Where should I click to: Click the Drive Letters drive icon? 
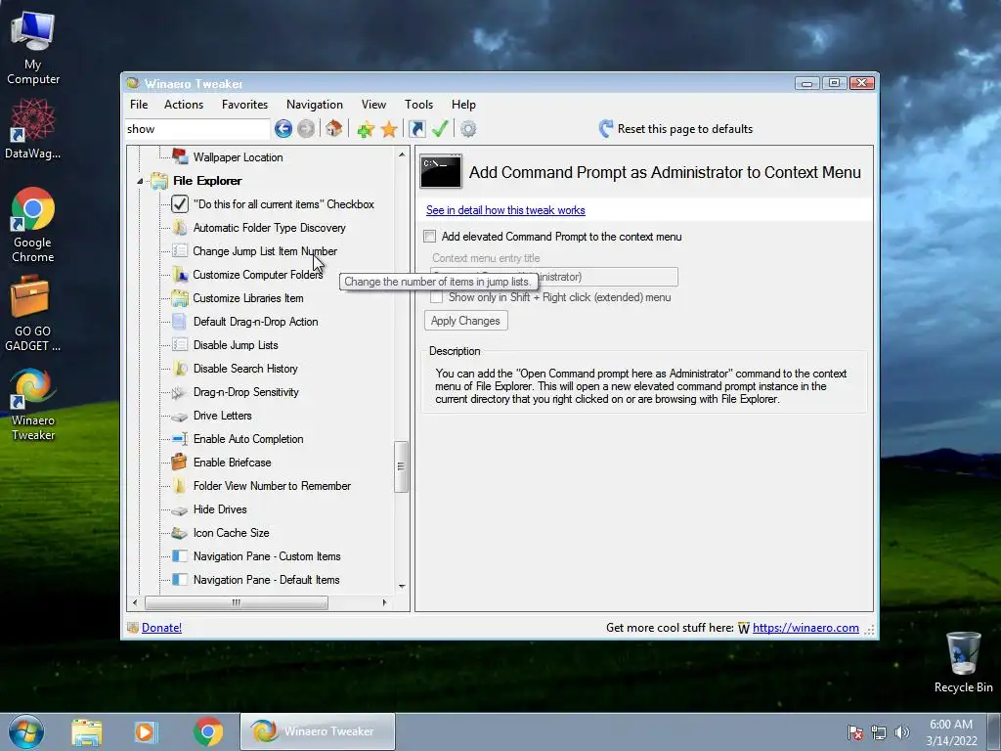click(180, 416)
